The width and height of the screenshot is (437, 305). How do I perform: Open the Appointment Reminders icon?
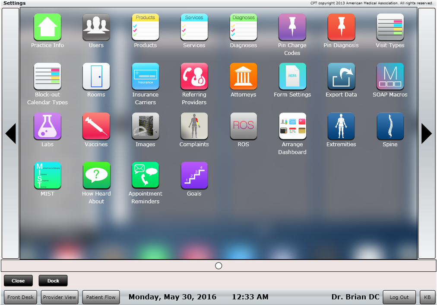coord(146,176)
